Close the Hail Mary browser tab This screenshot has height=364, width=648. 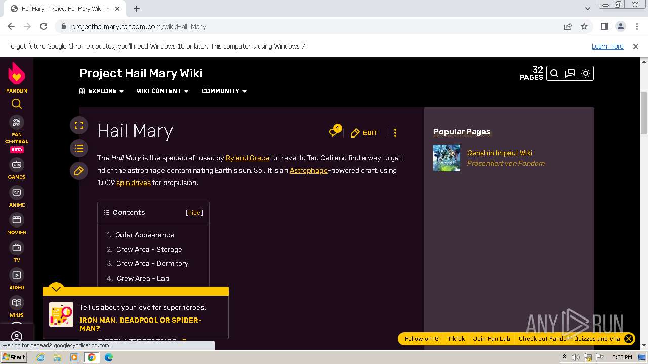tap(117, 9)
